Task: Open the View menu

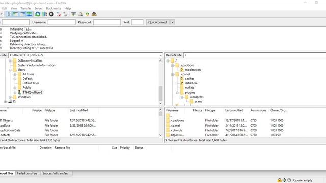Action: point(14,8)
